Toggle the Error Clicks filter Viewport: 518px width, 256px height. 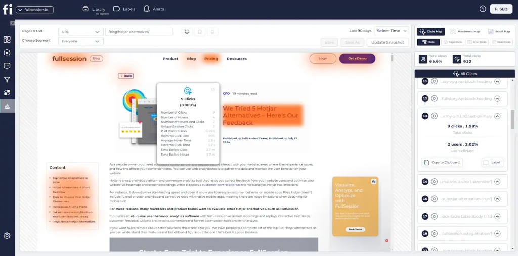click(477, 42)
